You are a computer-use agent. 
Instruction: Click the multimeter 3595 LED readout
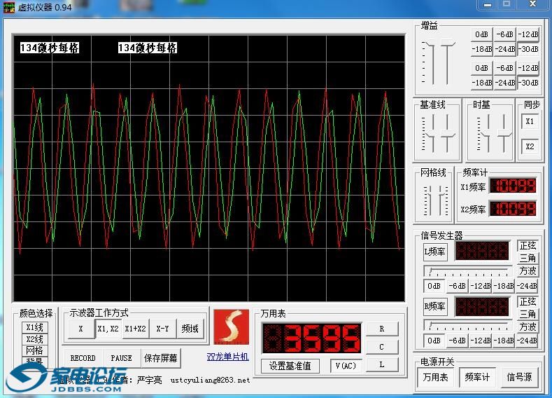(312, 338)
